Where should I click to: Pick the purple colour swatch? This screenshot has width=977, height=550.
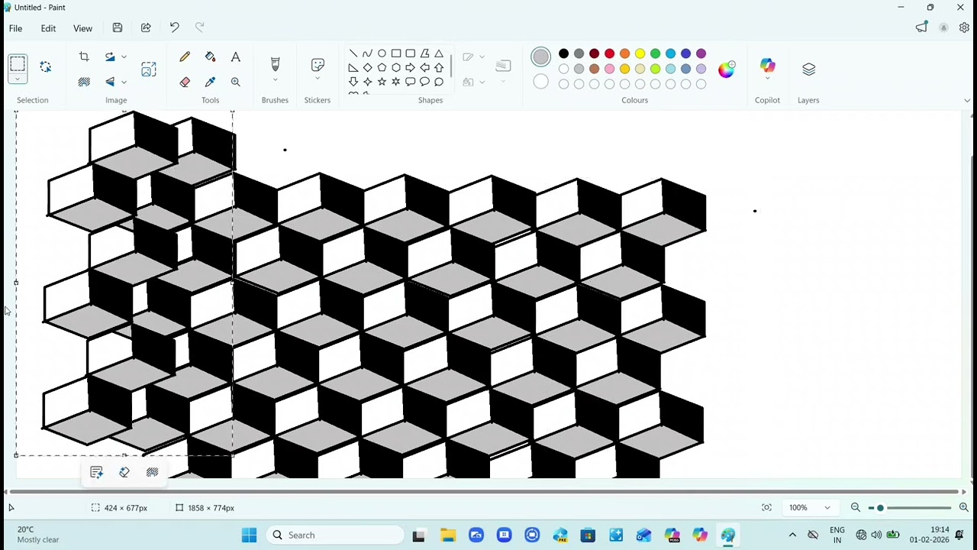pos(701,53)
